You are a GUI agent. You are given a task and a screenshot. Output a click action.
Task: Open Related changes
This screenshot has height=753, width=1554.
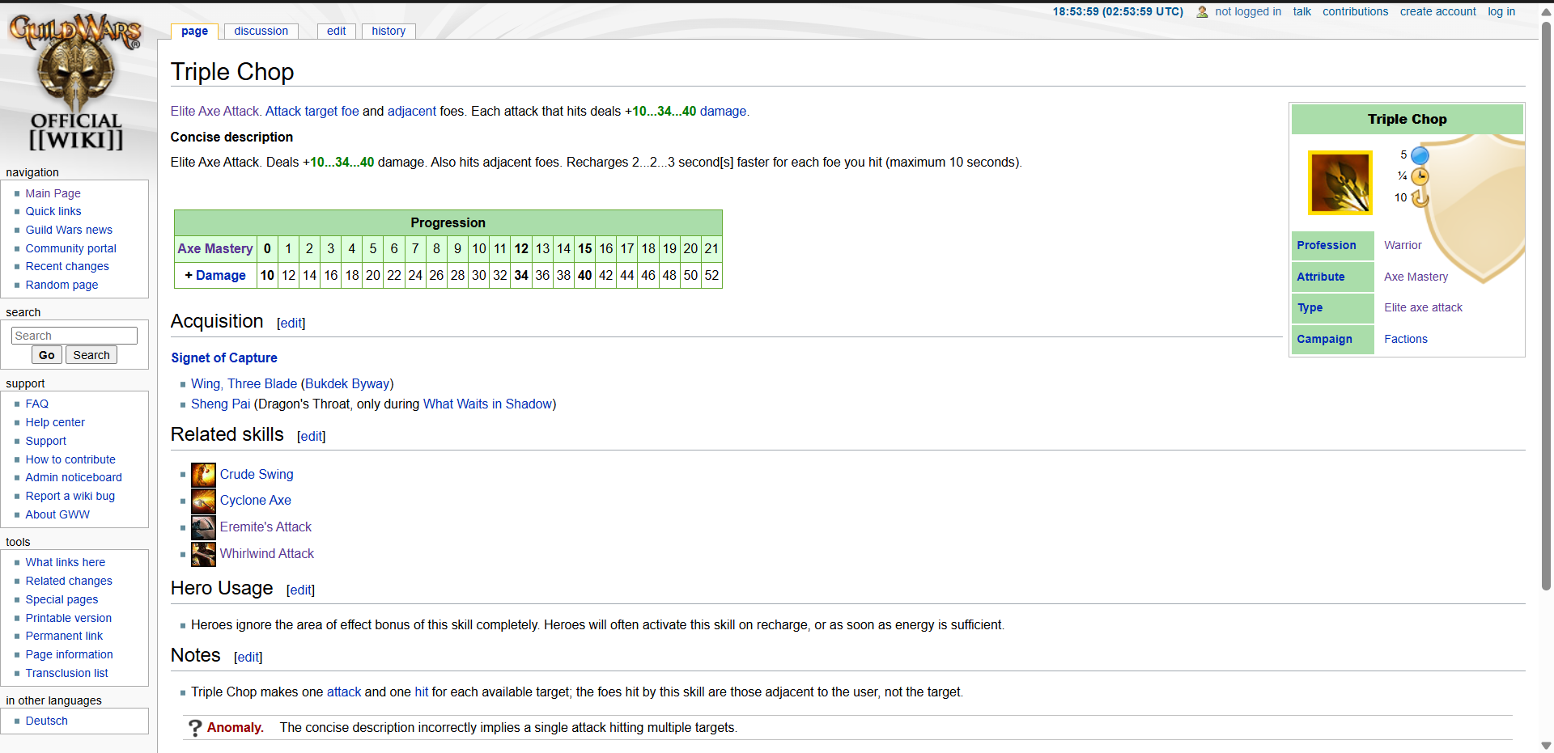[x=69, y=581]
